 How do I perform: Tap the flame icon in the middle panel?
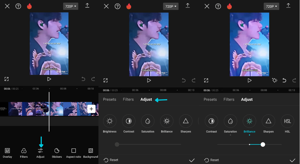(129, 6)
